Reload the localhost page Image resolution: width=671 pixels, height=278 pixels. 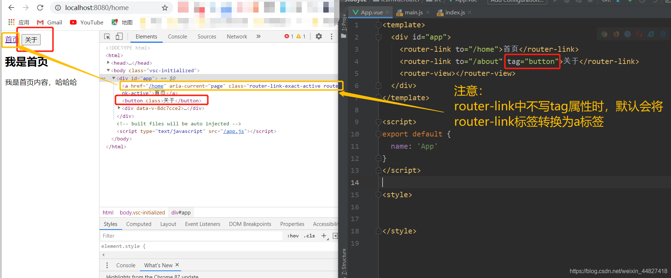point(40,8)
